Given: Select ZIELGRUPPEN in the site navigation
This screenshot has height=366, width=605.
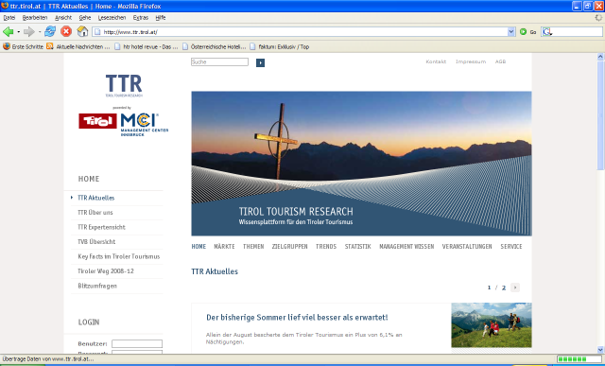Looking at the screenshot, I should pyautogui.click(x=290, y=246).
